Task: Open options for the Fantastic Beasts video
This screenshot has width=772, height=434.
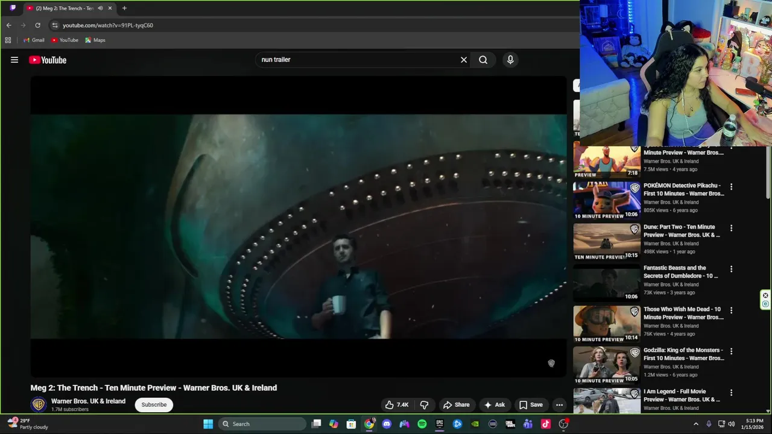Action: pos(731,269)
